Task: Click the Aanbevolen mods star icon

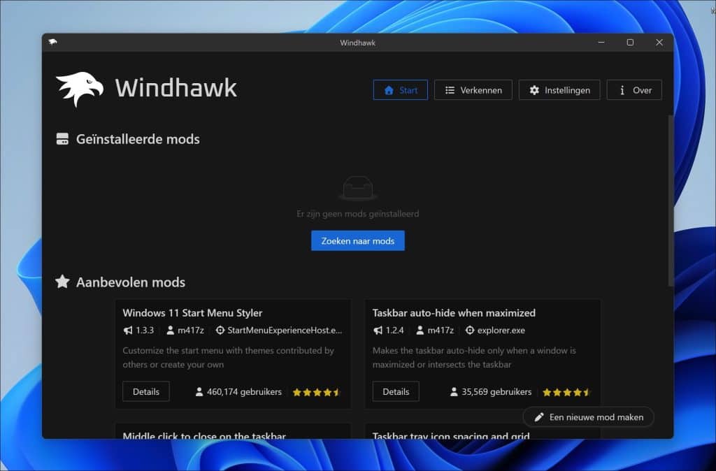Action: point(62,282)
